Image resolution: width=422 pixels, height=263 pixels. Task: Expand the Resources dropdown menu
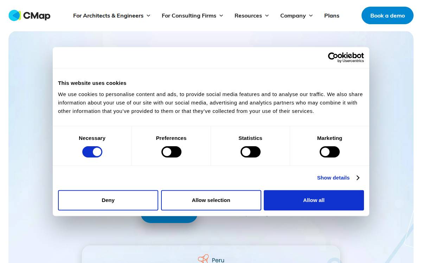(252, 15)
